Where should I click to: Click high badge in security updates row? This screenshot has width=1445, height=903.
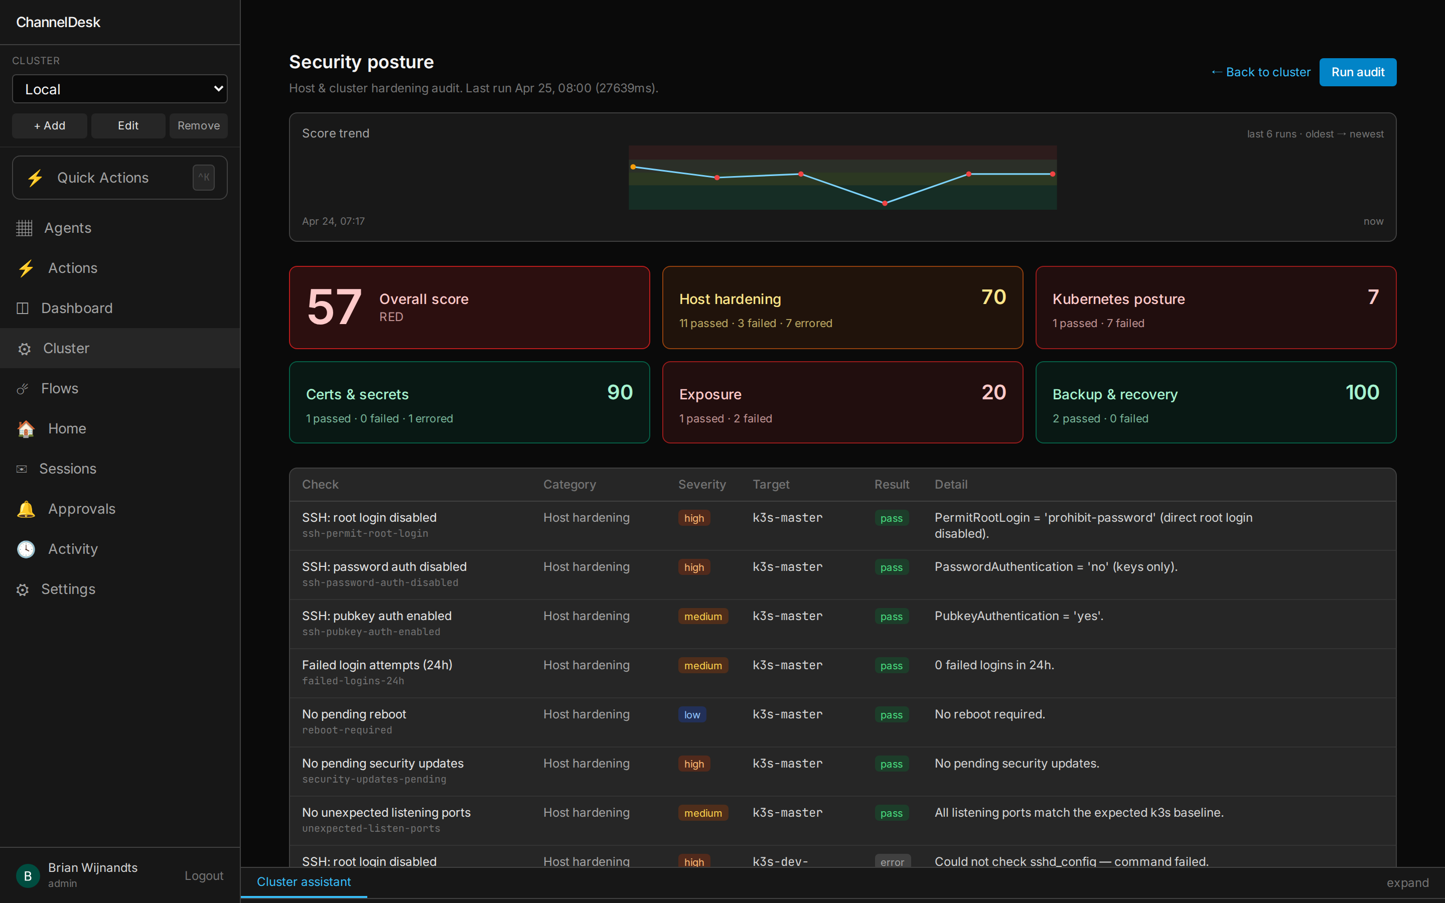tap(694, 764)
